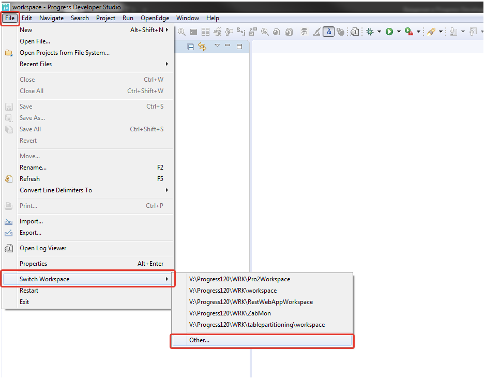The image size is (485, 379).
Task: Click the draft ruler toolbar icon
Action: (316, 32)
